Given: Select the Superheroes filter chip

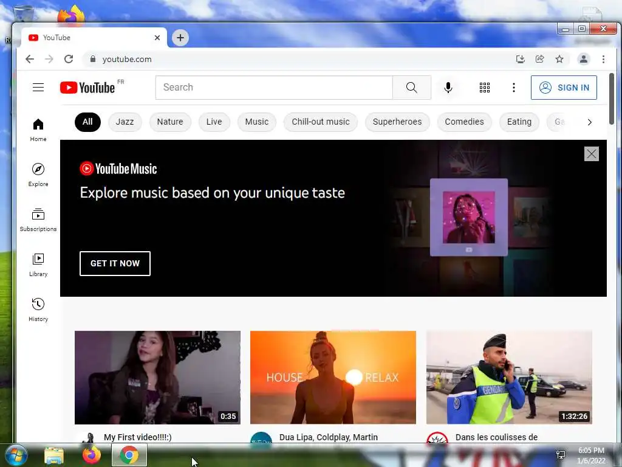Looking at the screenshot, I should (397, 122).
